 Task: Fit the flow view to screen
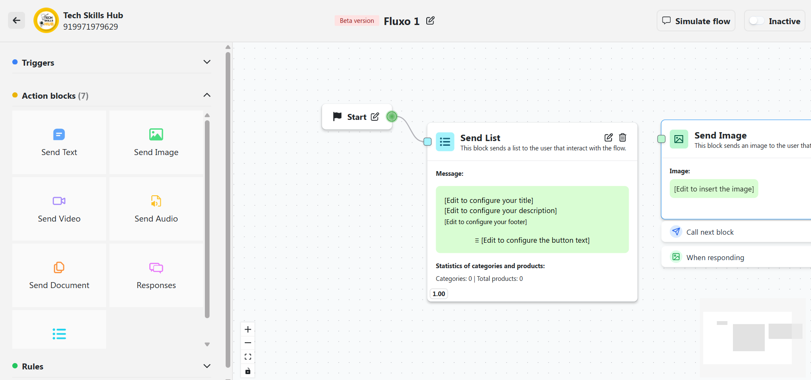pyautogui.click(x=248, y=357)
